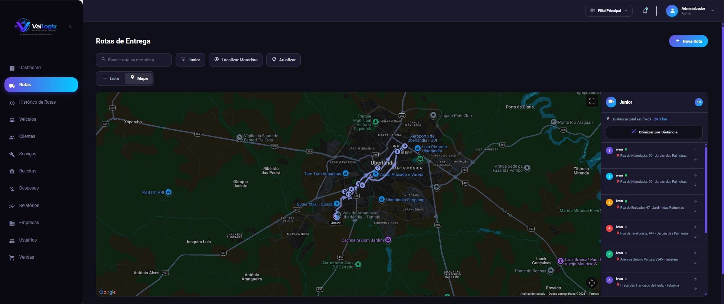Click the Aeródromo Asas Do Cerrado pin
Image resolution: width=724 pixels, height=304 pixels.
[358, 265]
